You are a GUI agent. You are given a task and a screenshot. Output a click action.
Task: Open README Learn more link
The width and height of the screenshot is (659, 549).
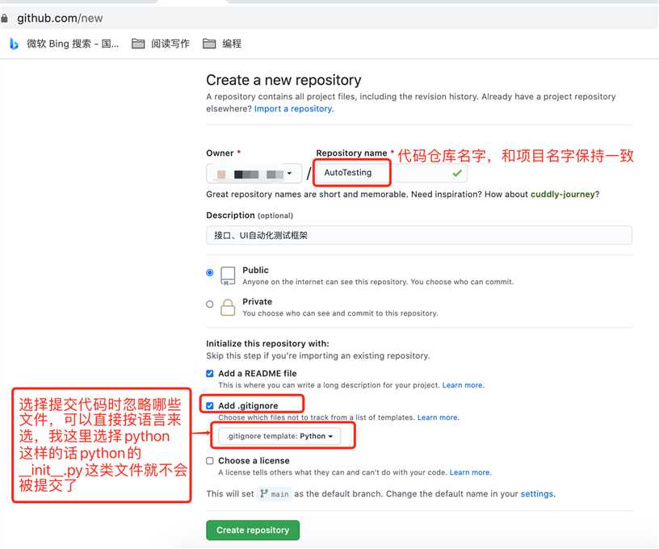pyautogui.click(x=463, y=385)
